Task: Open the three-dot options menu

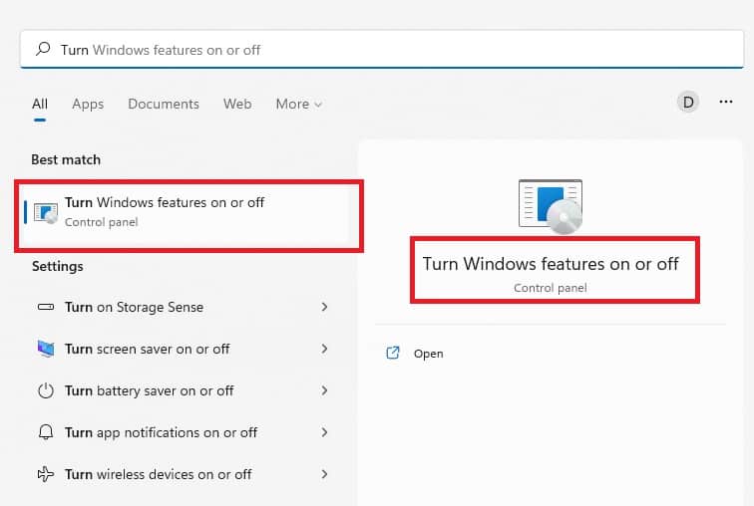Action: [x=726, y=102]
